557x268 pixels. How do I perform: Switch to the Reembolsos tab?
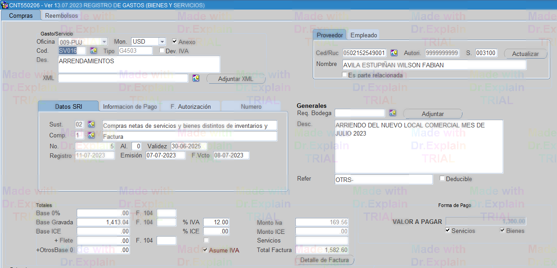[x=62, y=15]
